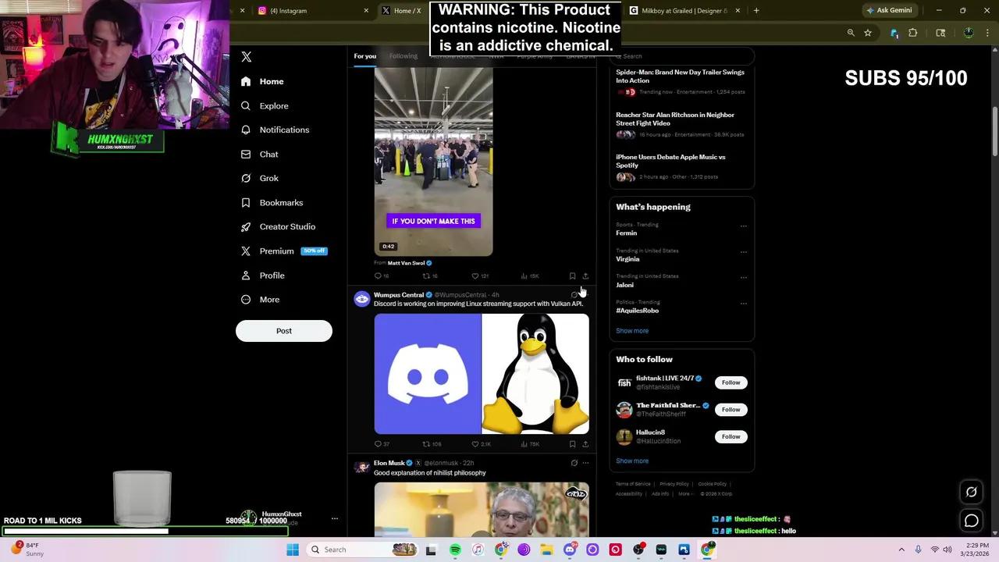The width and height of the screenshot is (999, 562).
Task: Click Ask Gemini in Chrome
Action: 889,11
